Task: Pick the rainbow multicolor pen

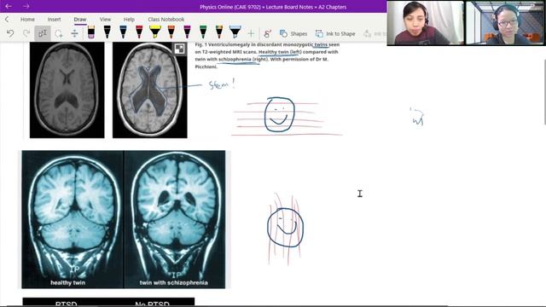Action: [219, 32]
